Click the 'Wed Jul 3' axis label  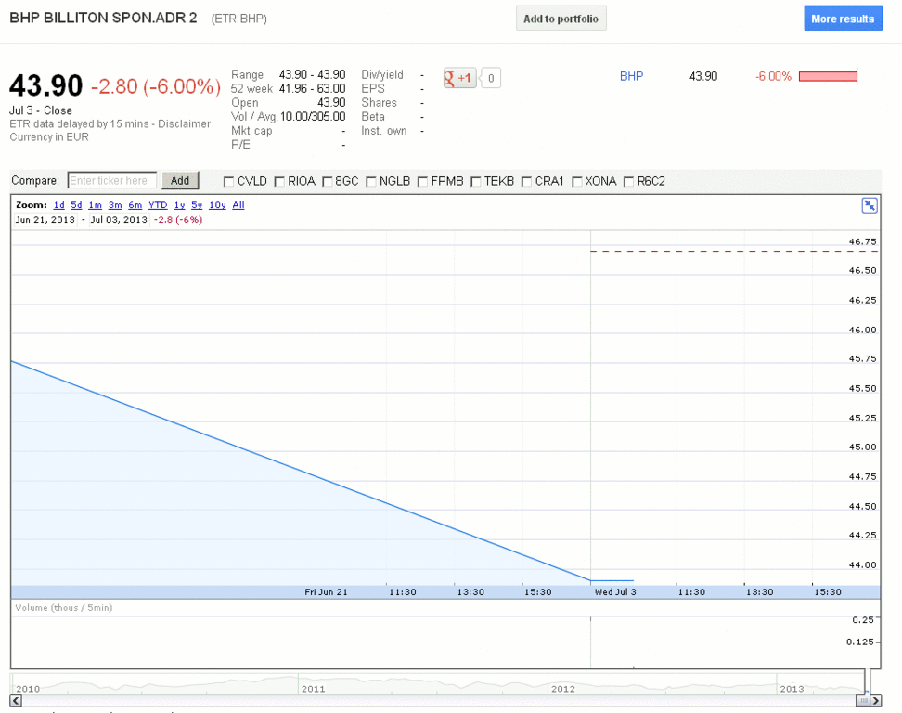click(615, 592)
